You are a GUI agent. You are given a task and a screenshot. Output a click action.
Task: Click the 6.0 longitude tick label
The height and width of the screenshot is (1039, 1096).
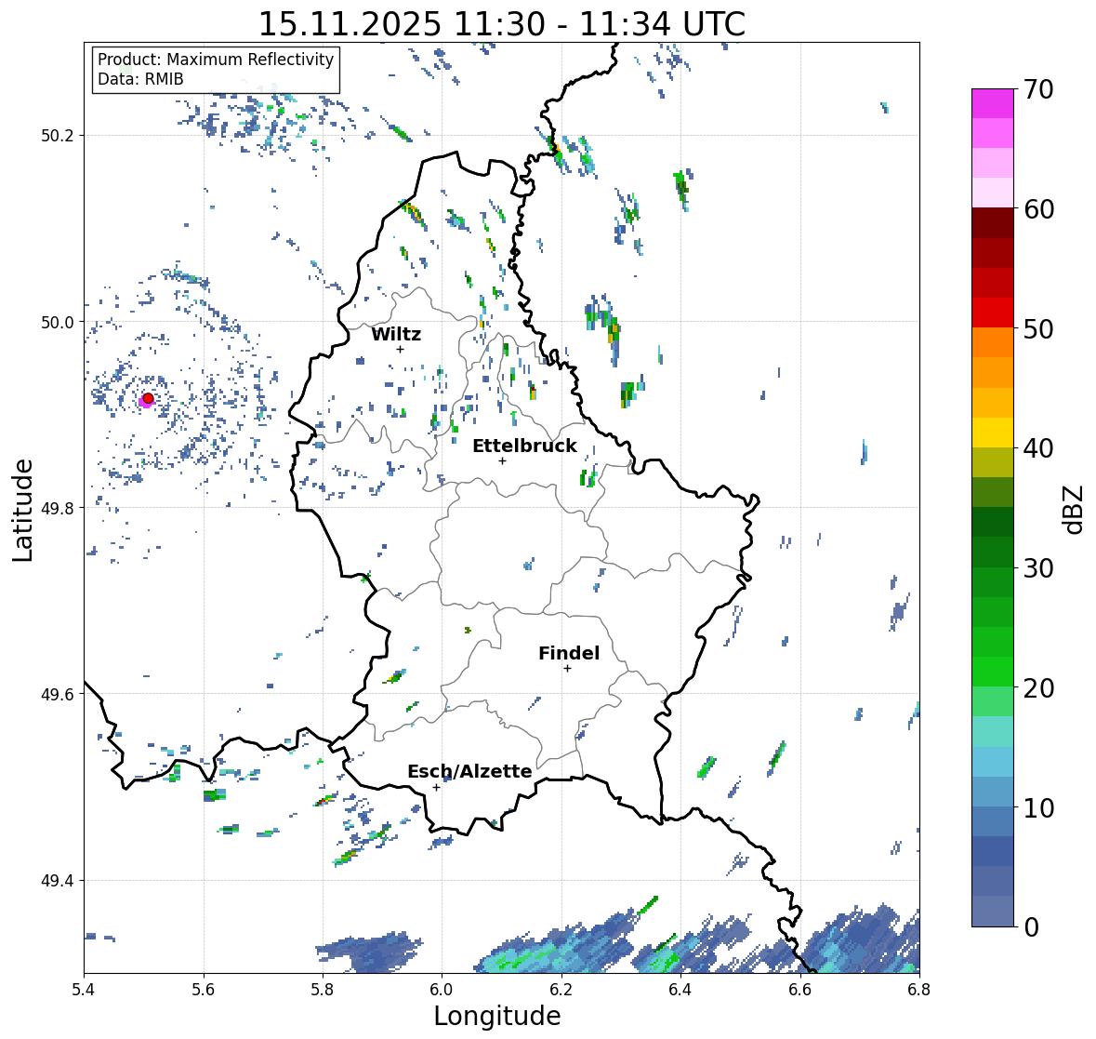(442, 989)
